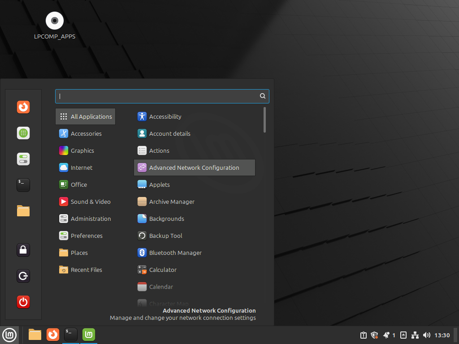Screen dimensions: 459x344
Task: Launch the Calculator app
Action: click(x=195, y=270)
